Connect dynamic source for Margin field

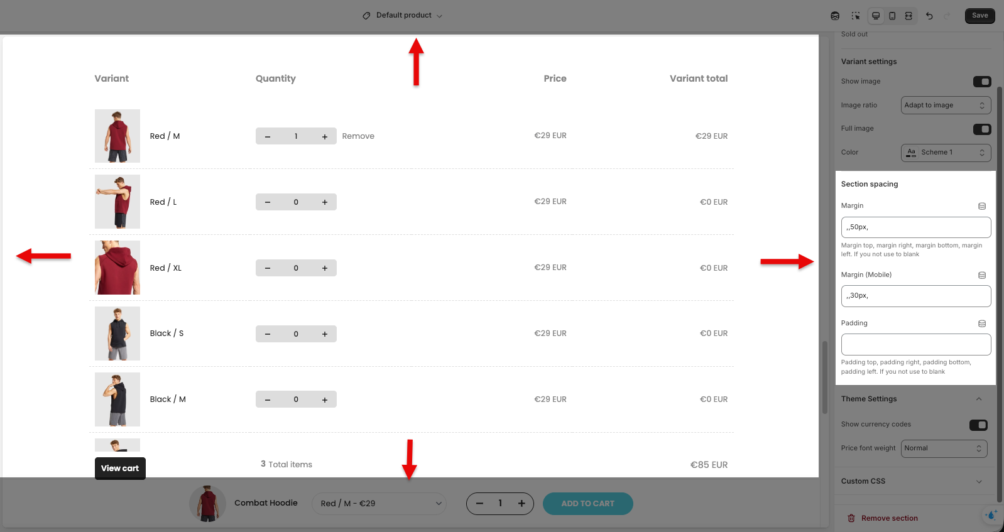coord(982,206)
